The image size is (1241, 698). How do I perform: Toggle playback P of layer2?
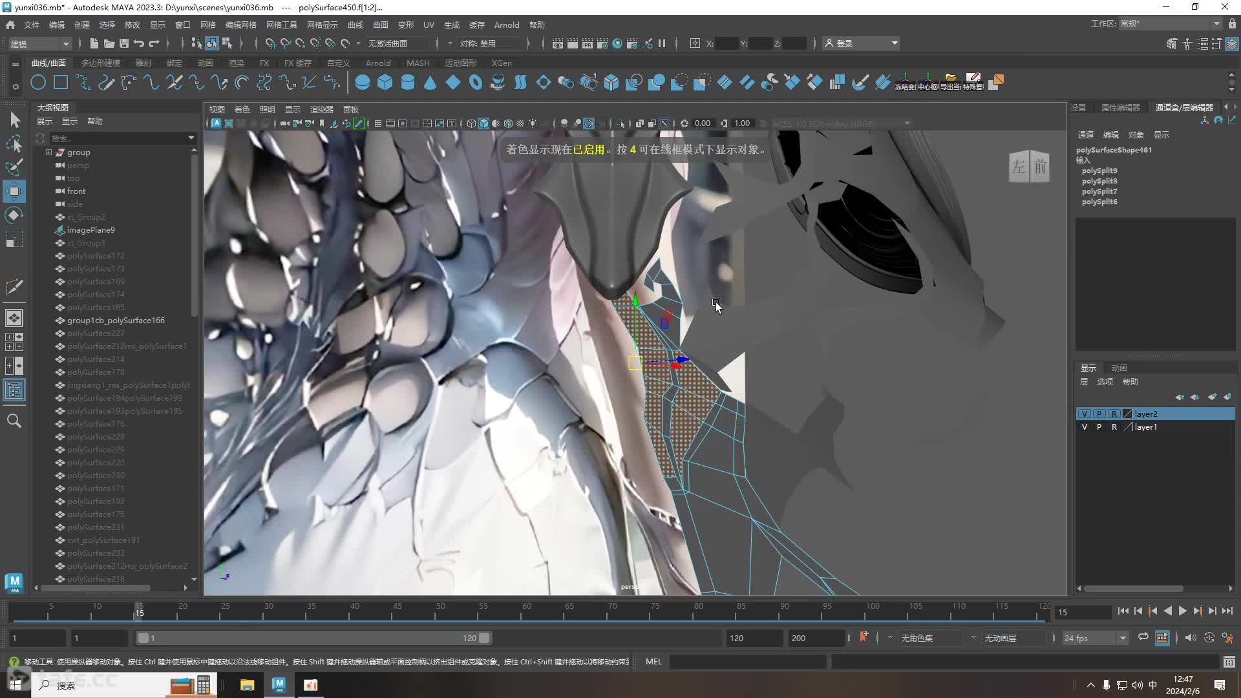(1099, 414)
